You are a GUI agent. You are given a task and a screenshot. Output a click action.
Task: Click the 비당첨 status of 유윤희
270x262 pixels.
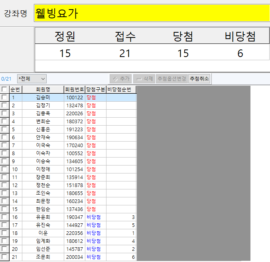(93, 217)
